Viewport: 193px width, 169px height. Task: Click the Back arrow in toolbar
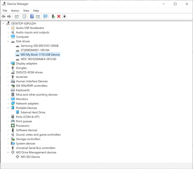[x=4, y=17]
